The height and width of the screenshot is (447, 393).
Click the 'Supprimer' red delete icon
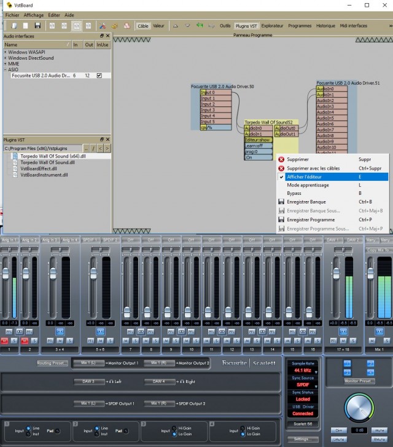coord(281,159)
